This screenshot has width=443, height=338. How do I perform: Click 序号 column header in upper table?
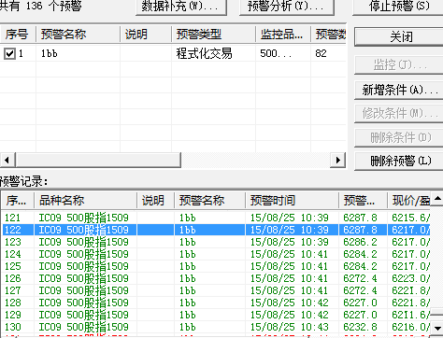click(x=18, y=35)
